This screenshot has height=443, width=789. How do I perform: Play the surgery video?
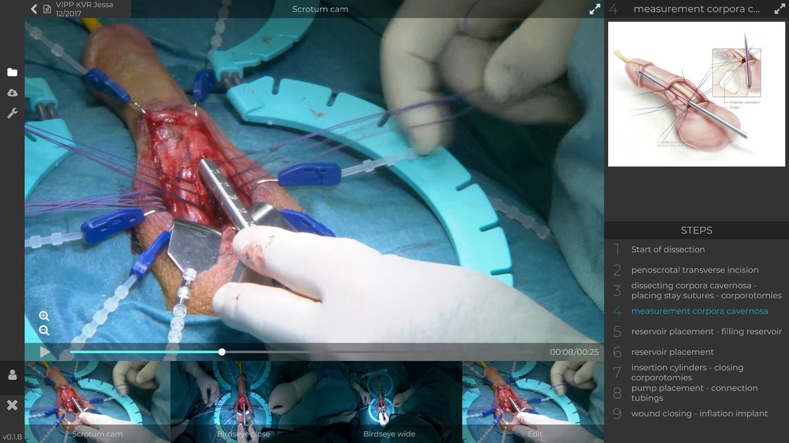click(45, 352)
